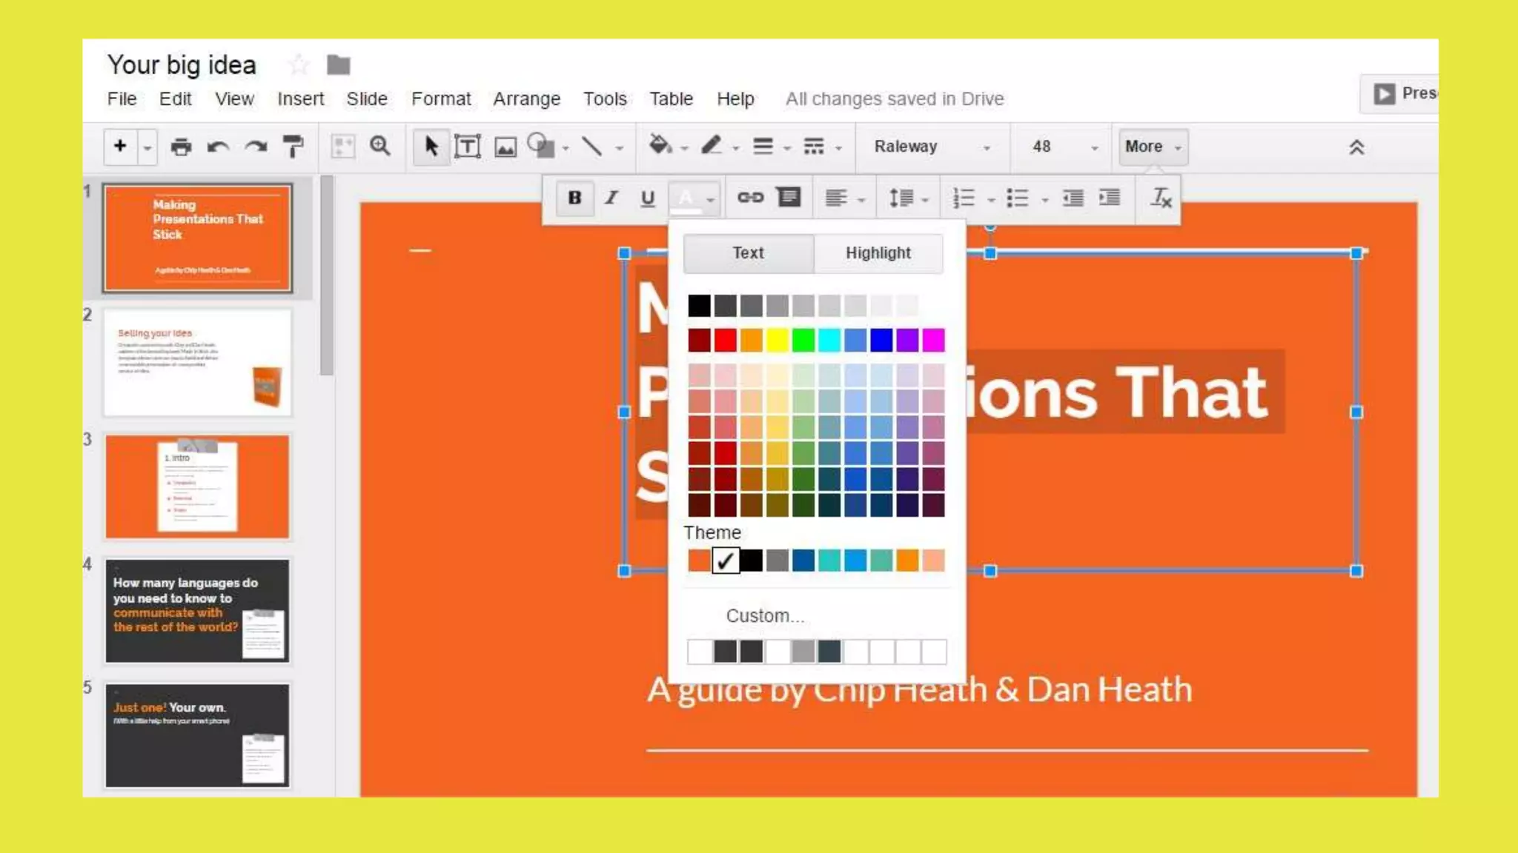Pick the pure red color swatch
Image resolution: width=1518 pixels, height=853 pixels.
(725, 341)
